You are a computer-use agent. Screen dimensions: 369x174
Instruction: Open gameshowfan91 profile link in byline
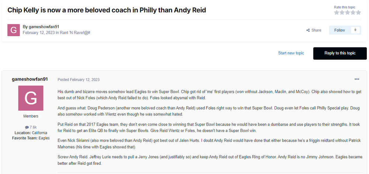tap(44, 27)
